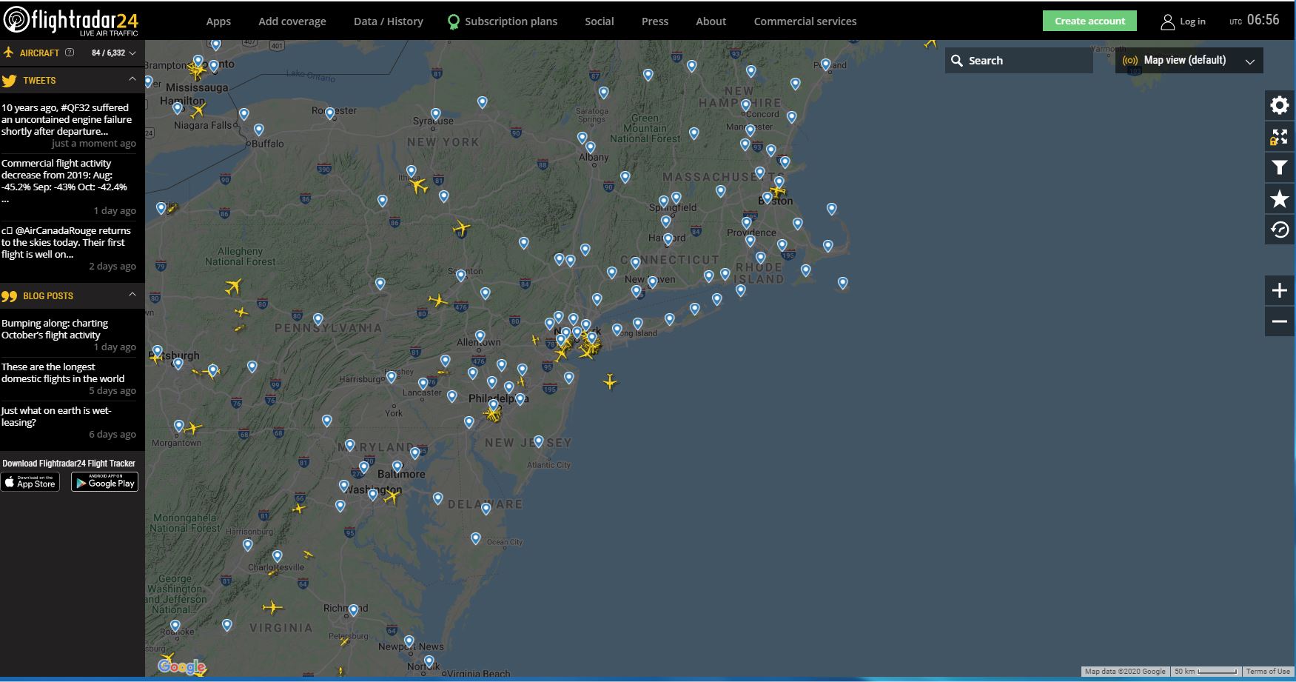Open the commercial flight activity decrease tweet
This screenshot has width=1296, height=682.
tap(64, 181)
